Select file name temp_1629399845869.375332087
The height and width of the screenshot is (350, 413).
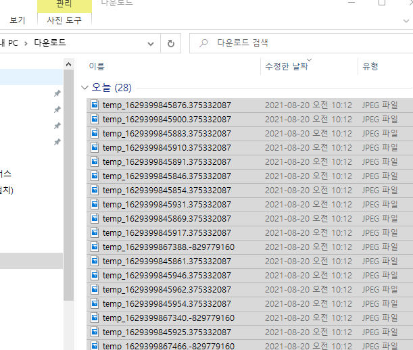point(167,219)
